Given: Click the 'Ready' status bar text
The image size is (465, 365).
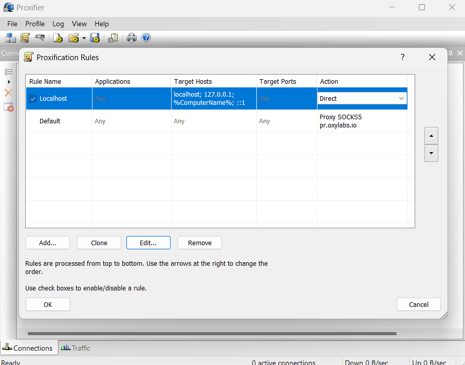Looking at the screenshot, I should (11, 362).
